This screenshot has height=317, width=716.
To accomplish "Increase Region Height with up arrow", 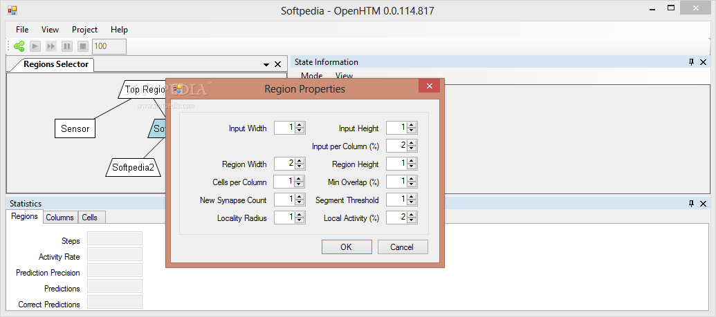I will point(412,160).
